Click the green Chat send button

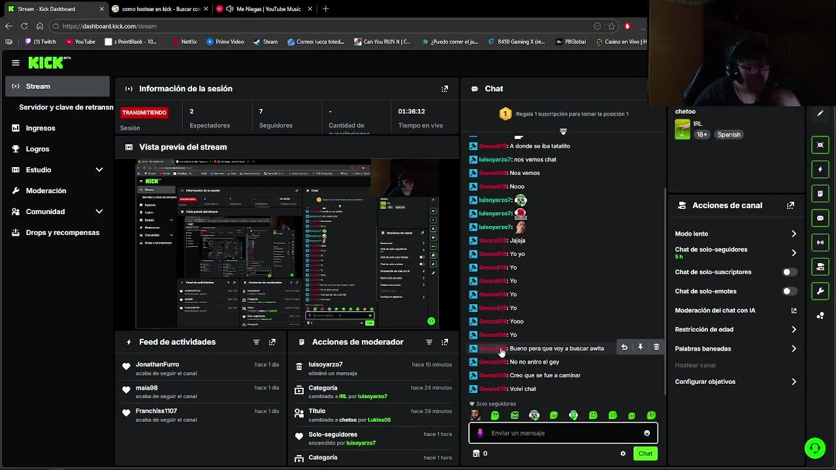pyautogui.click(x=645, y=454)
